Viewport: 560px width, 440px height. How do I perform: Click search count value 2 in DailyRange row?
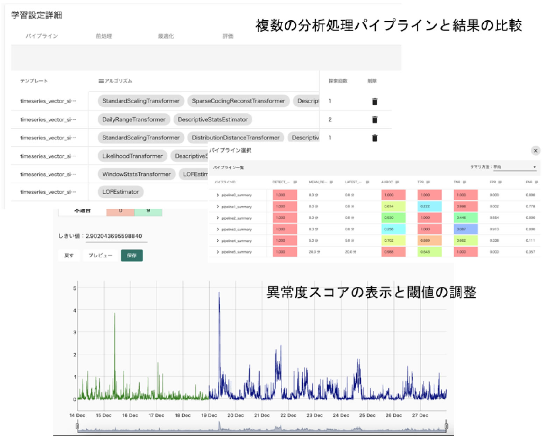[x=330, y=120]
